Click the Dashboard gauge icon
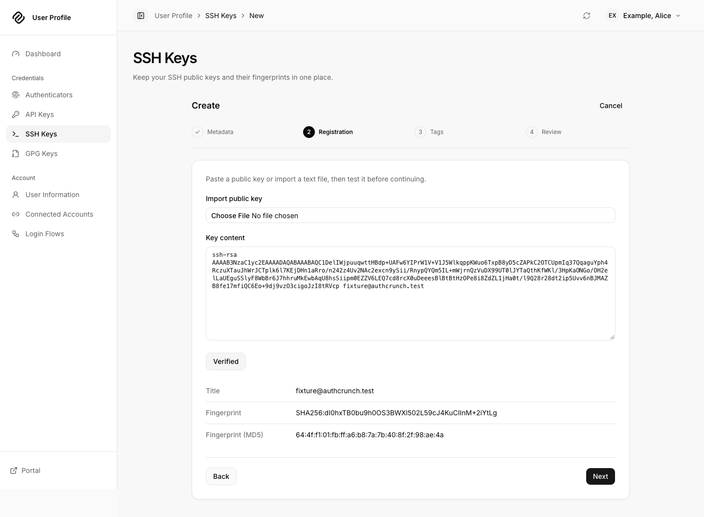Viewport: 704px width, 517px height. [x=16, y=54]
